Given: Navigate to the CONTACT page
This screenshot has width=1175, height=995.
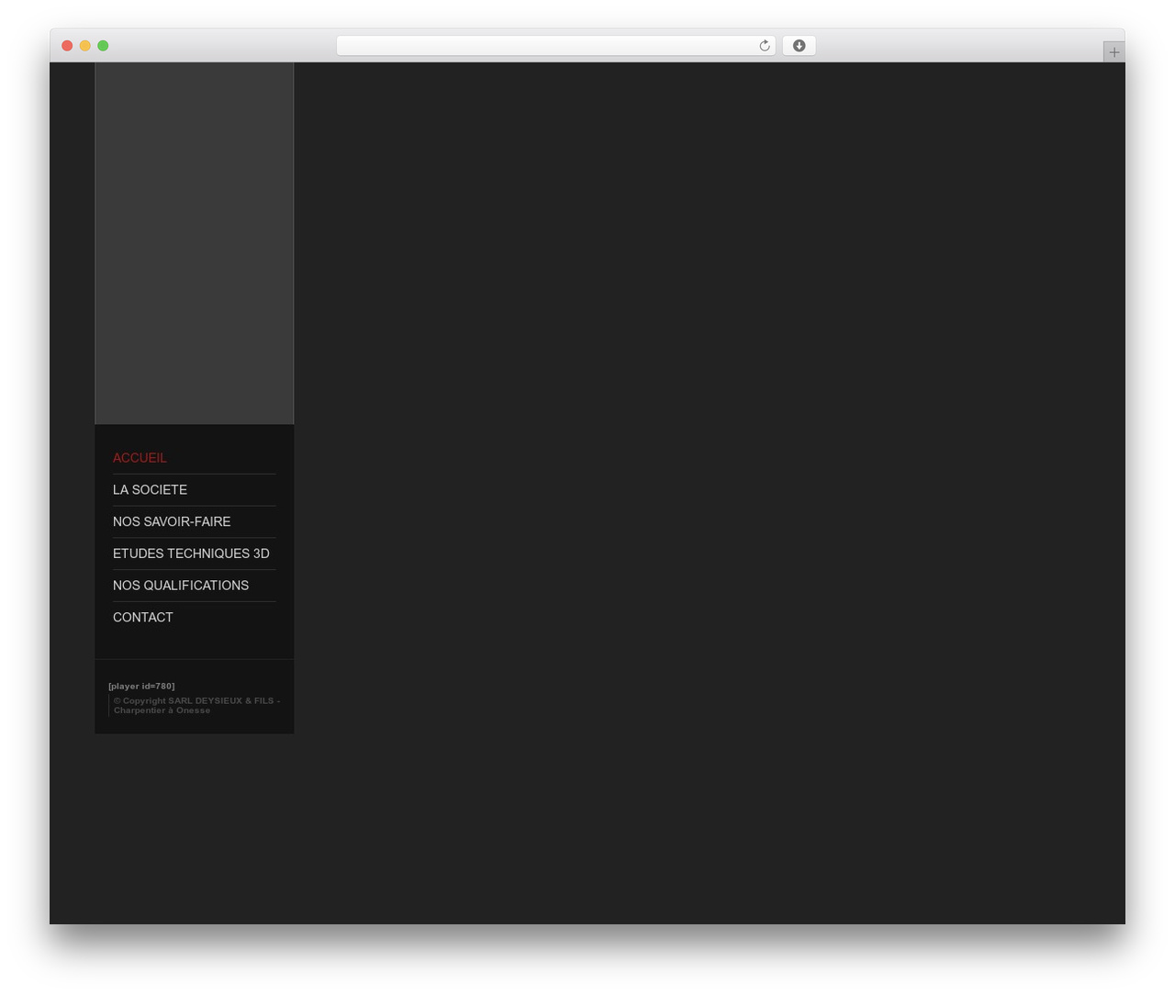Looking at the screenshot, I should 143,618.
